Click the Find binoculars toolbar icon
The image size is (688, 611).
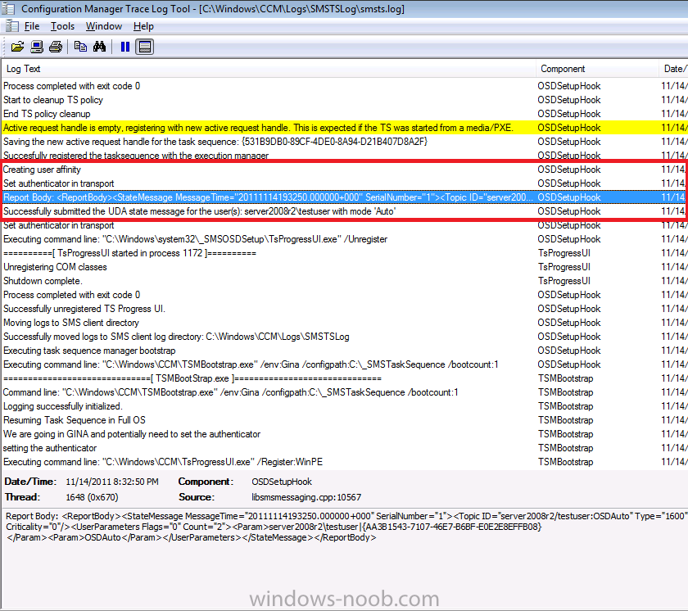click(x=100, y=47)
